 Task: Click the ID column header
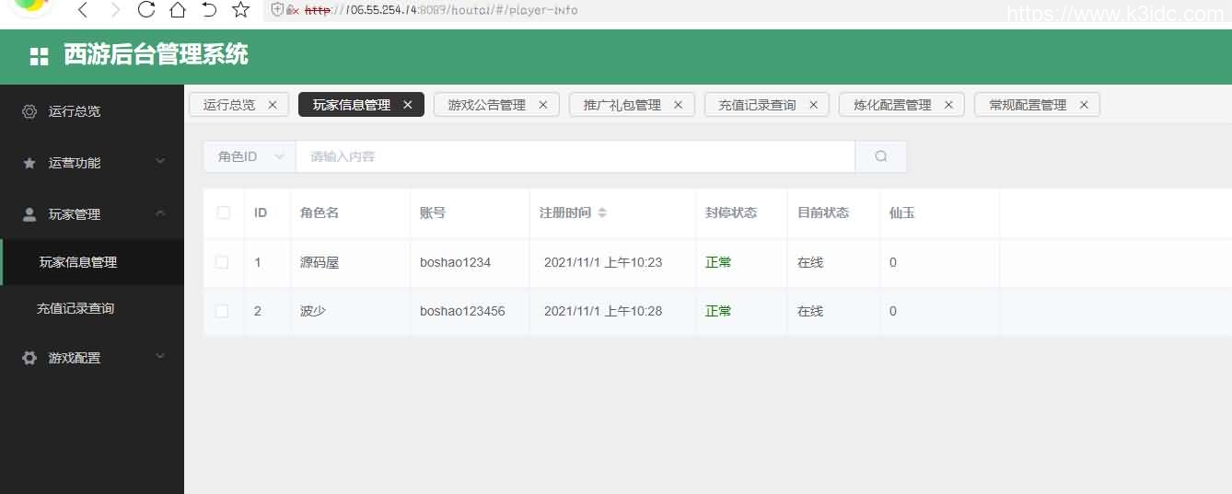(261, 213)
